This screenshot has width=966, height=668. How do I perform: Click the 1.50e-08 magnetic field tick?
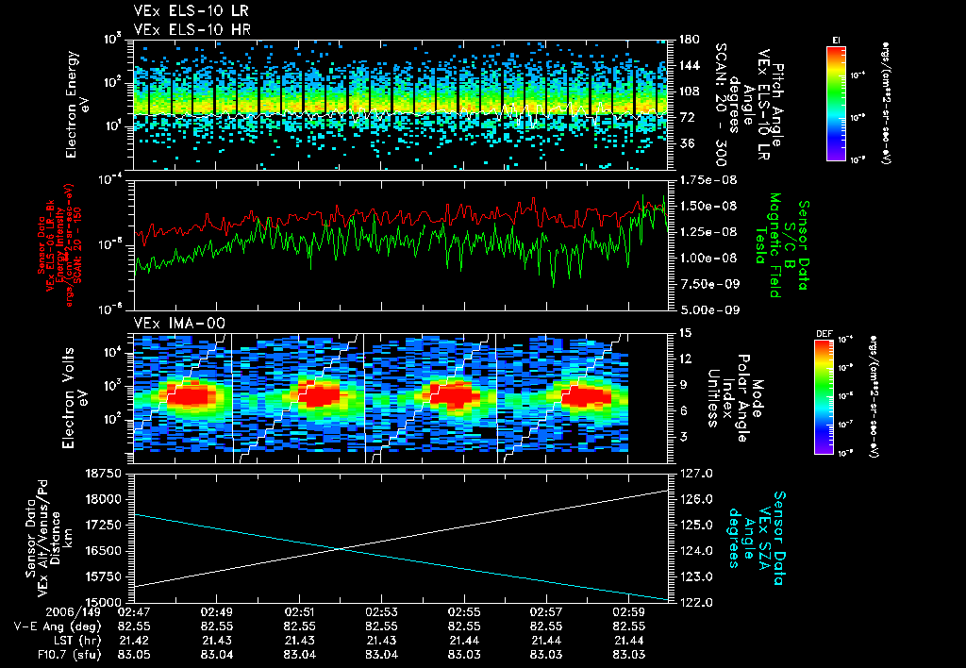point(708,207)
